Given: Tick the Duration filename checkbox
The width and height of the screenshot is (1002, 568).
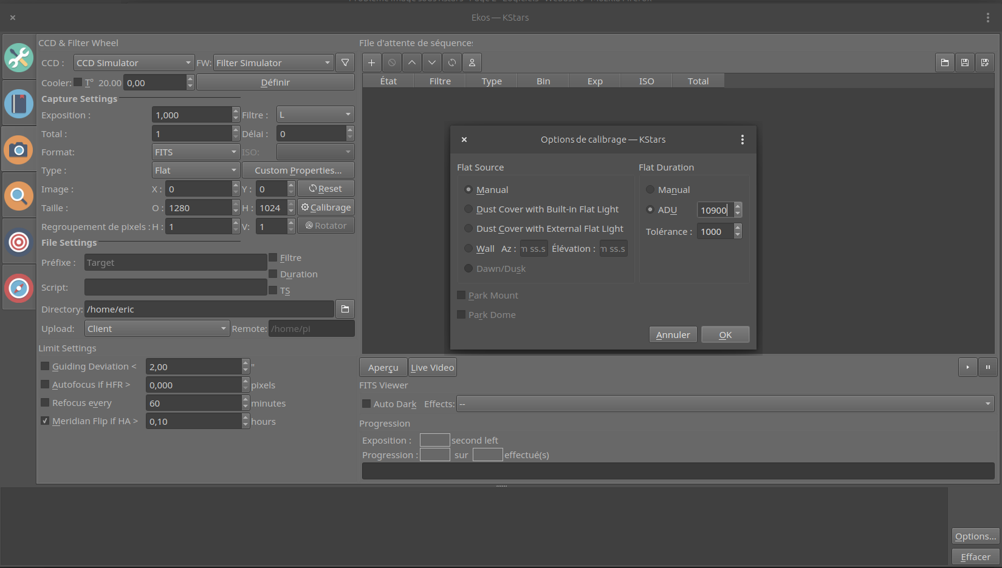Looking at the screenshot, I should tap(273, 274).
